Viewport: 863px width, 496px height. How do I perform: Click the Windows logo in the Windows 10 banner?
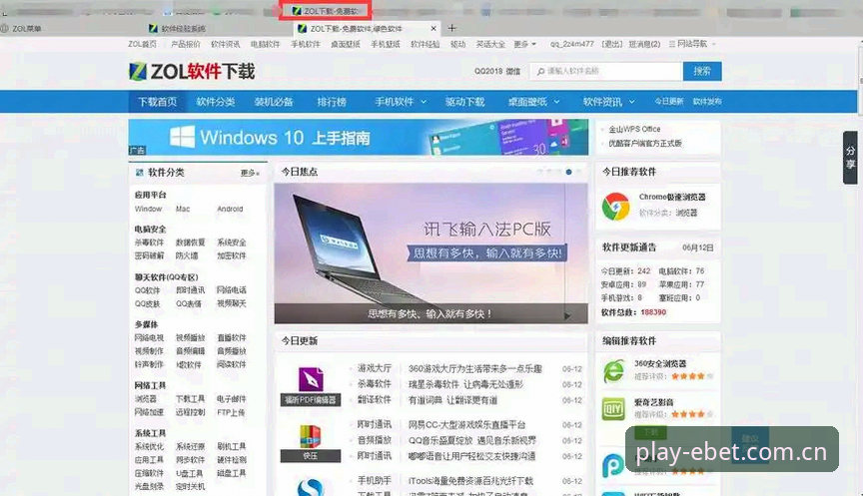182,137
